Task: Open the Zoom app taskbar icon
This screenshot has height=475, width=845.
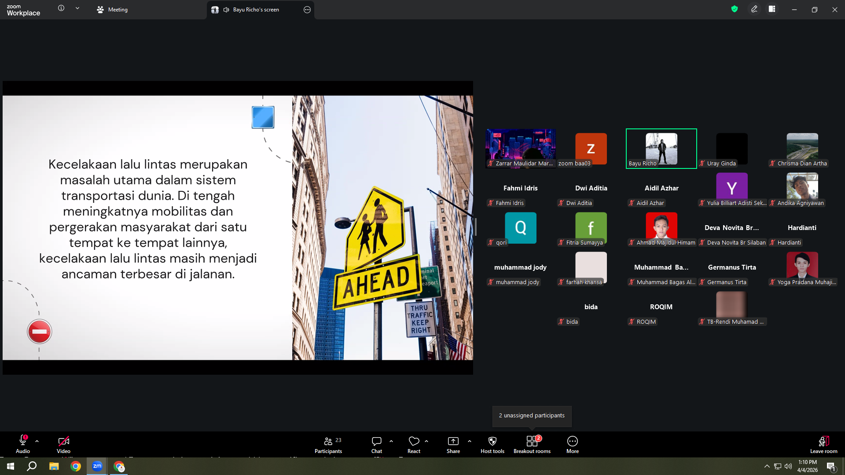Action: click(97, 466)
